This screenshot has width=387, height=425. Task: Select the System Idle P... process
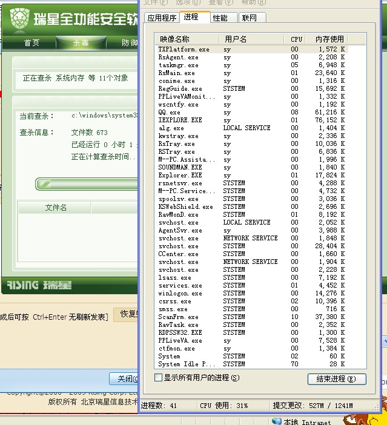251,364
